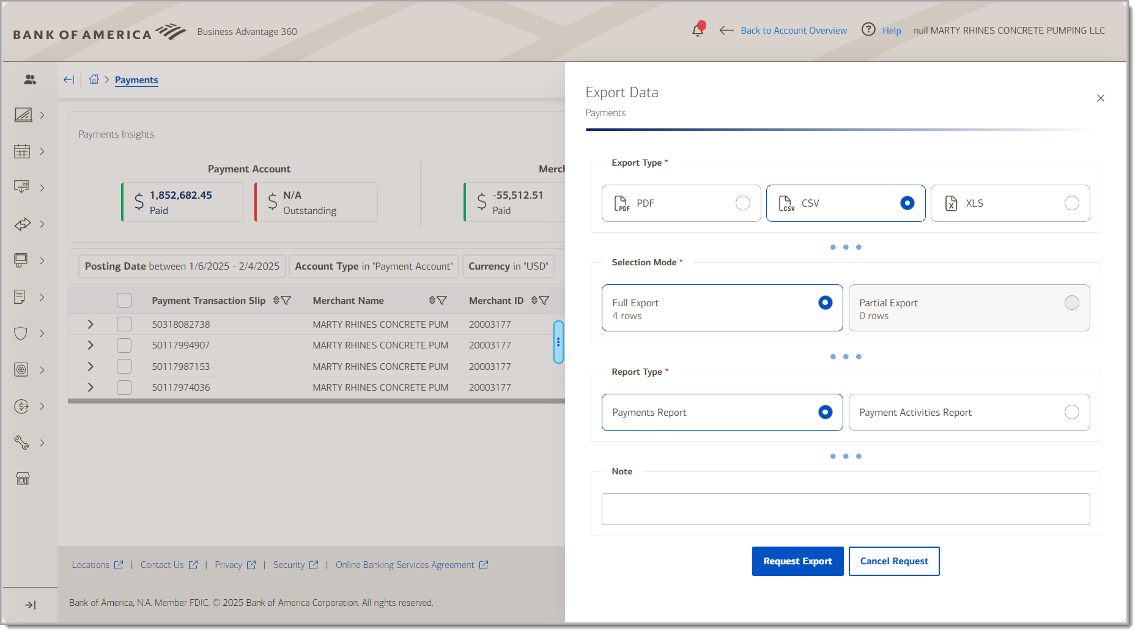Expand the shield sidebar menu chevron
The width and height of the screenshot is (1138, 634).
point(42,333)
